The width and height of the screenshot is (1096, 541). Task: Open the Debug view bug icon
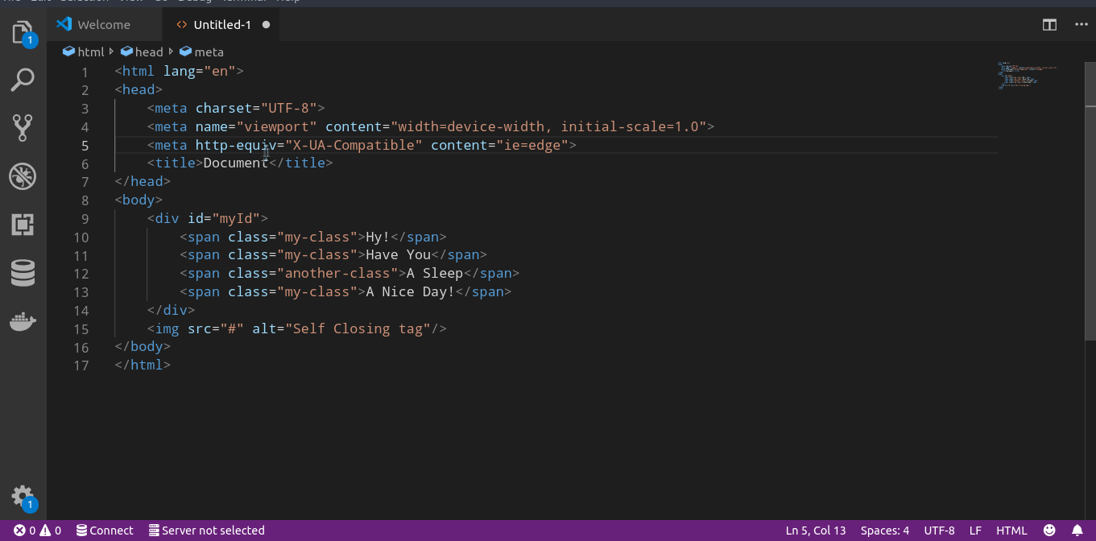click(23, 176)
